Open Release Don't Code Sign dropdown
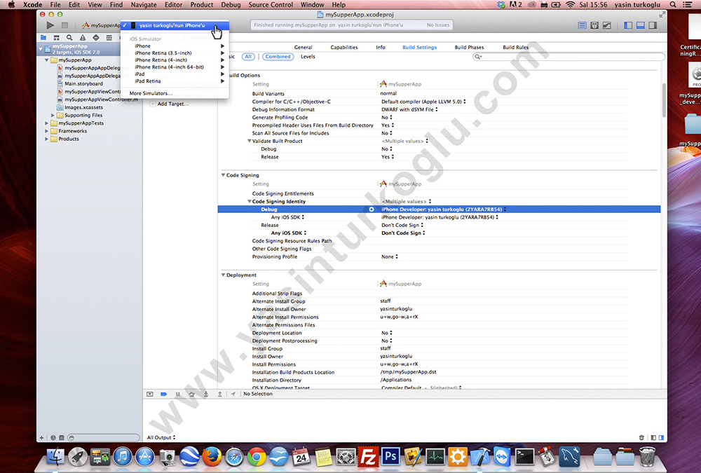Screen dimensions: 701x473 click(402, 226)
